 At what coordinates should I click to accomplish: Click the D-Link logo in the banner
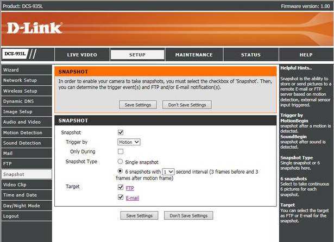35,28
